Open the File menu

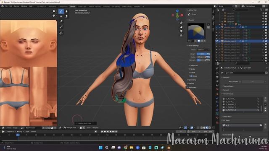pyautogui.click(x=6, y=6)
